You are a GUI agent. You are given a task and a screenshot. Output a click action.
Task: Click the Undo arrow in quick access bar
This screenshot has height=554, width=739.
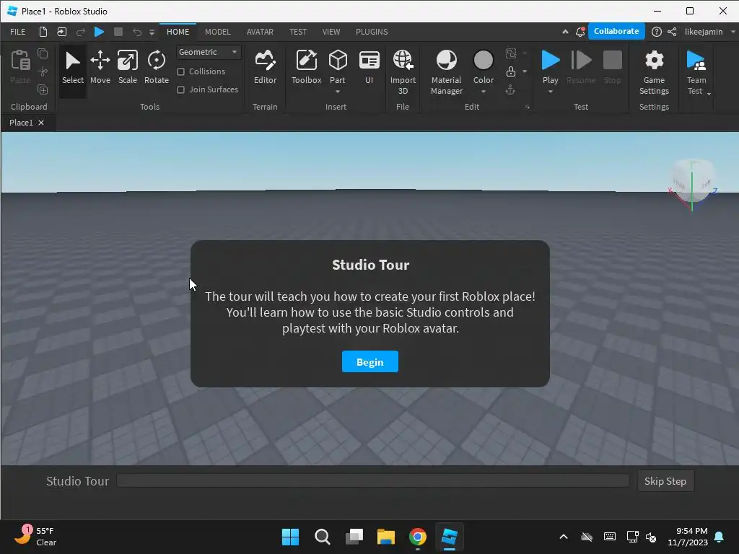[x=136, y=32]
